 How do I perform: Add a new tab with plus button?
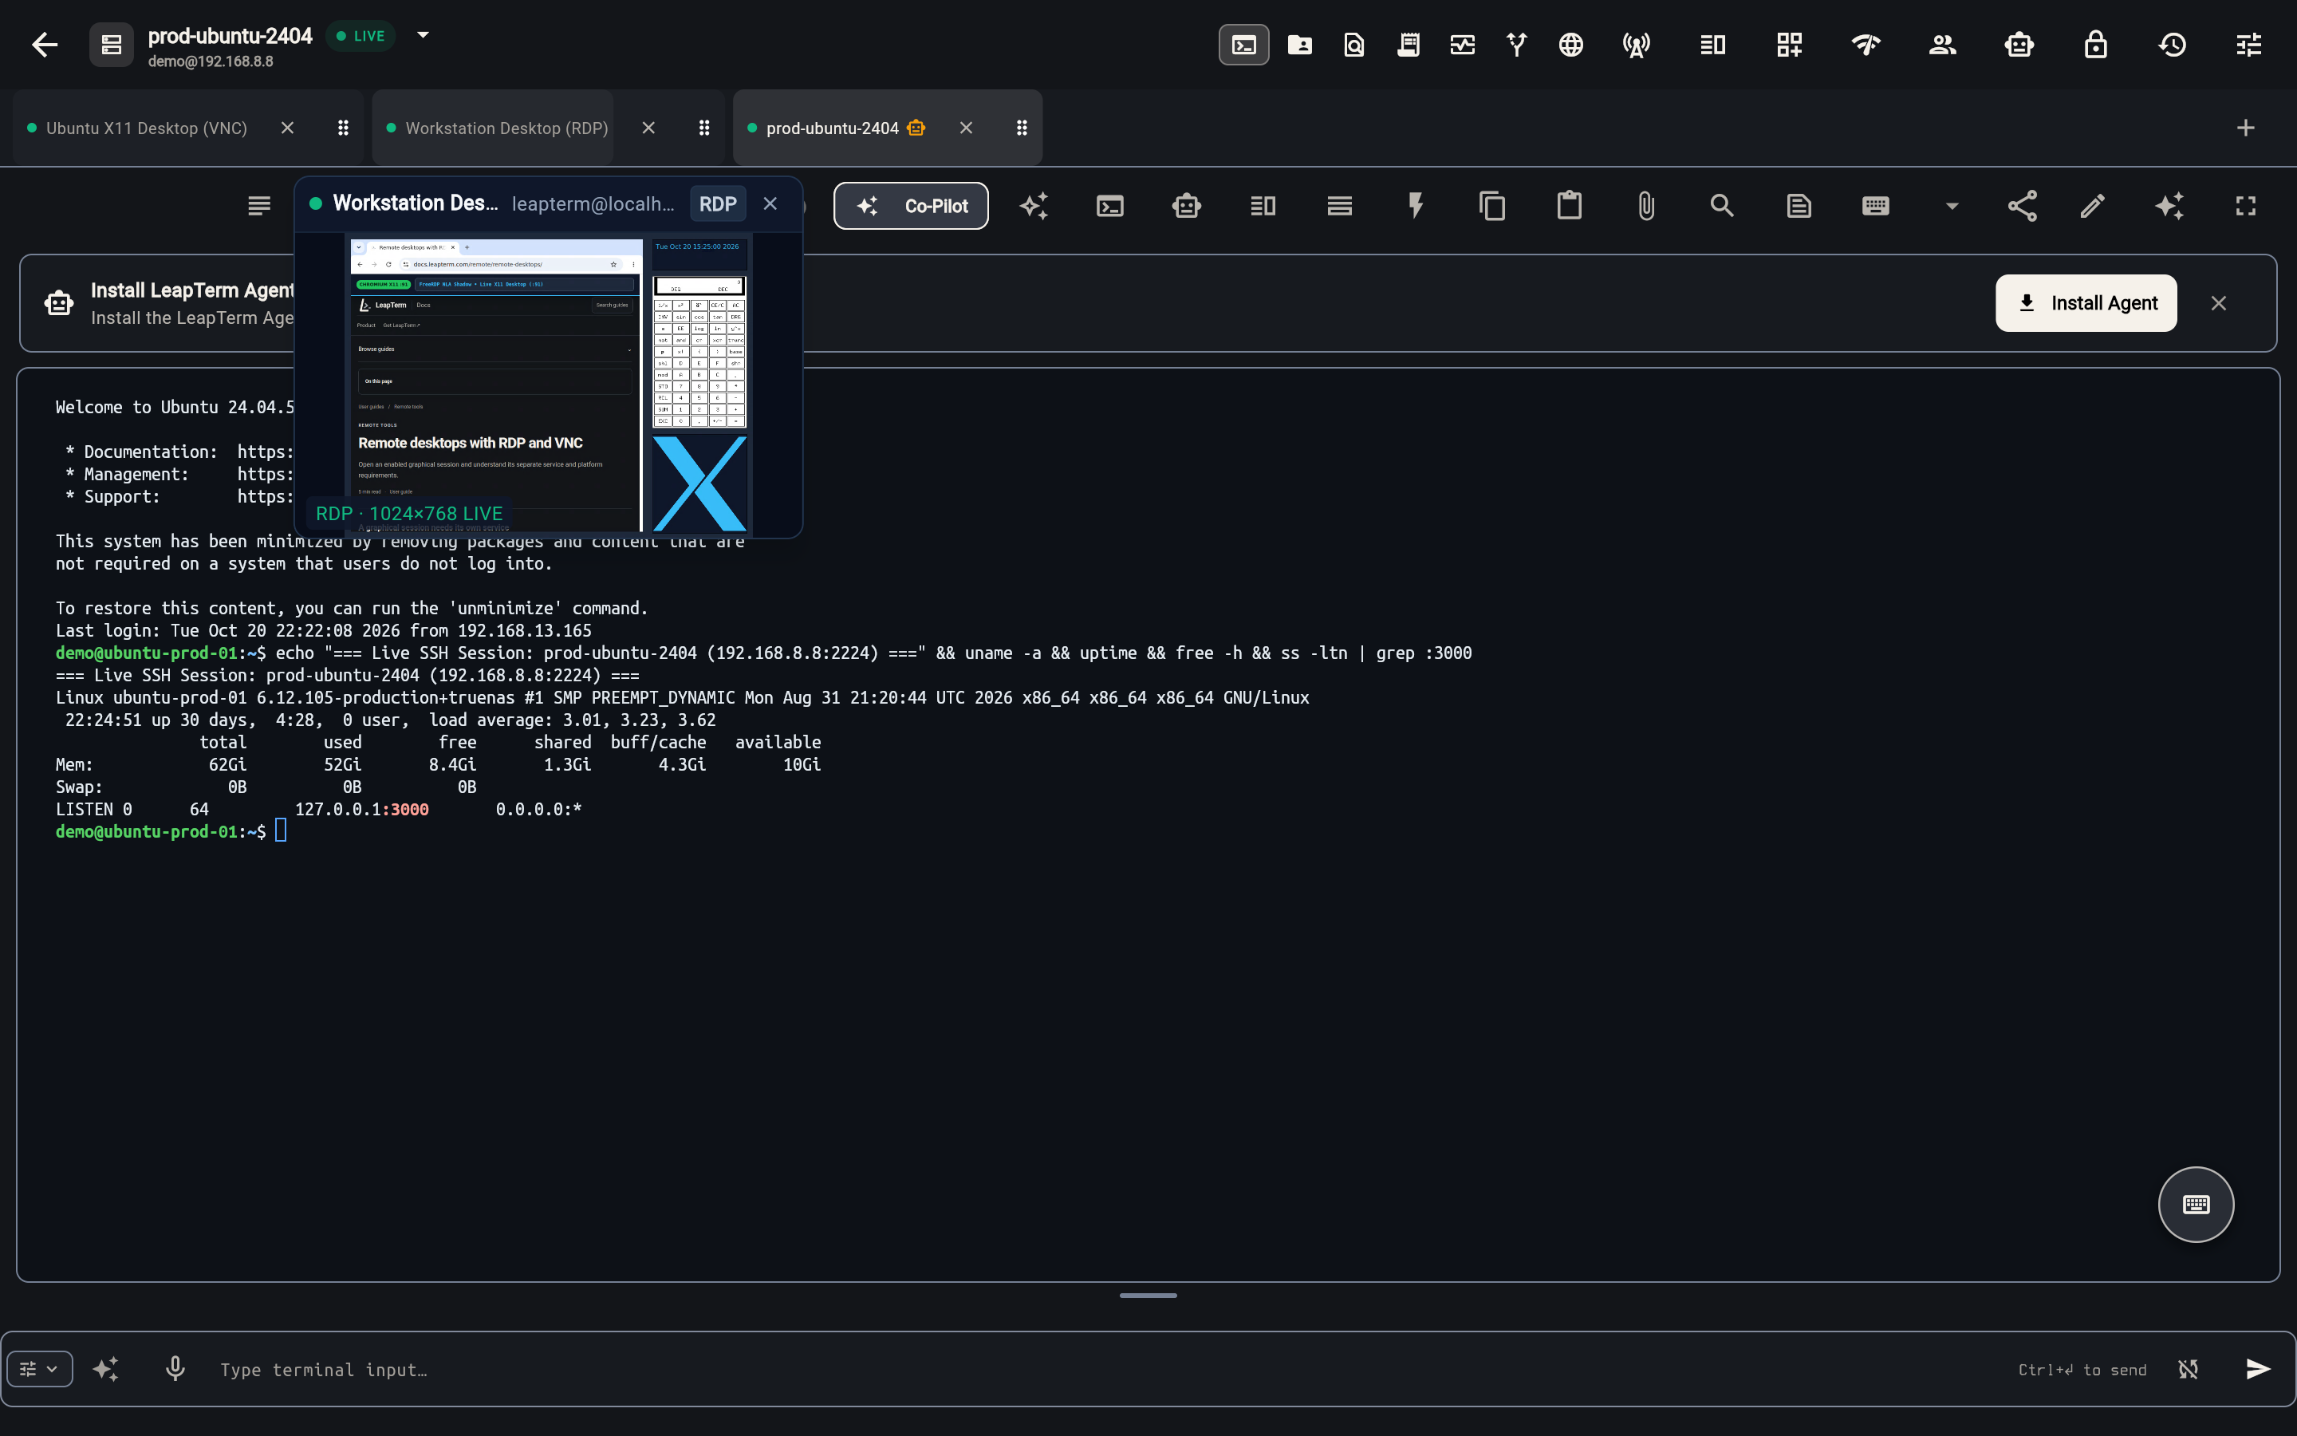2245,128
